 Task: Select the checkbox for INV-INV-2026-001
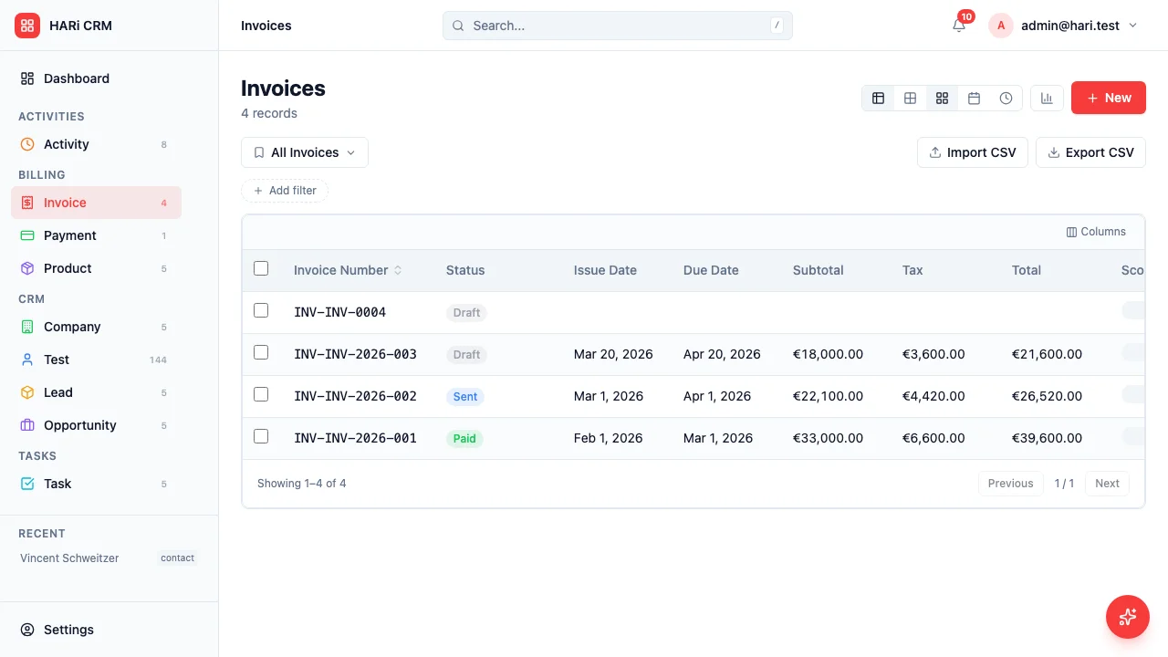pyautogui.click(x=261, y=437)
